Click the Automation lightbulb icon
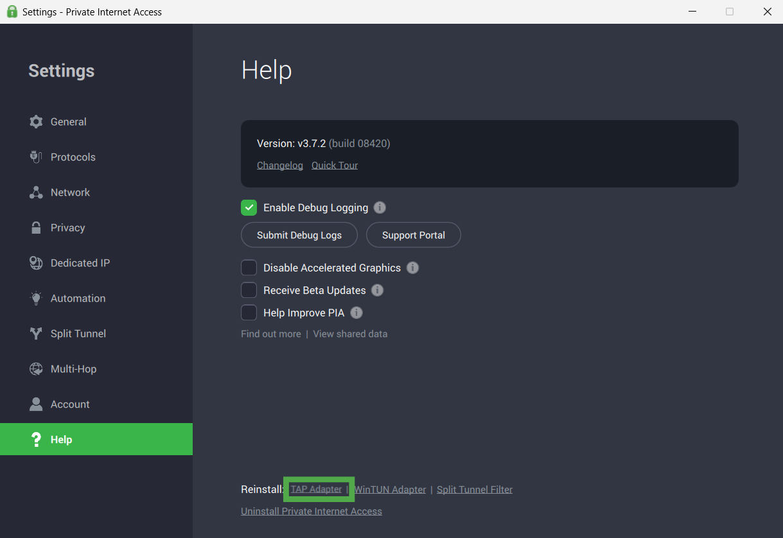This screenshot has height=538, width=783. click(x=37, y=298)
